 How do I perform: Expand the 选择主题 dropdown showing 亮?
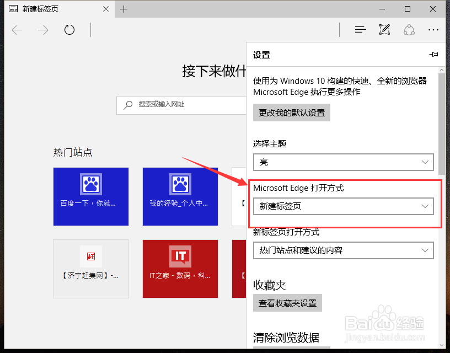(x=343, y=162)
